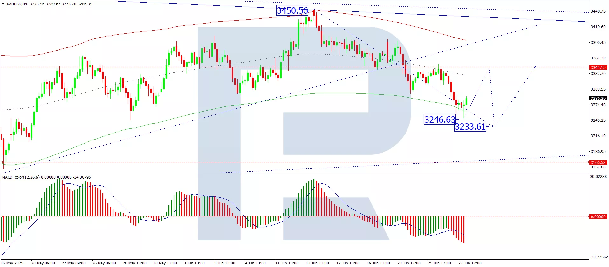Click 30.02238 on the MACD scale
The image size is (609, 267).
[598, 177]
